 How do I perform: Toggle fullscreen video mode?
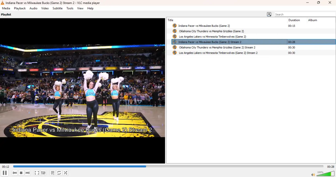[37, 173]
